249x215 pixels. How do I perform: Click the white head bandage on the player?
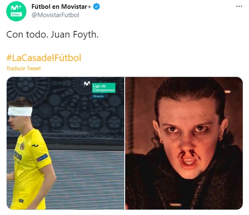coord(20,111)
